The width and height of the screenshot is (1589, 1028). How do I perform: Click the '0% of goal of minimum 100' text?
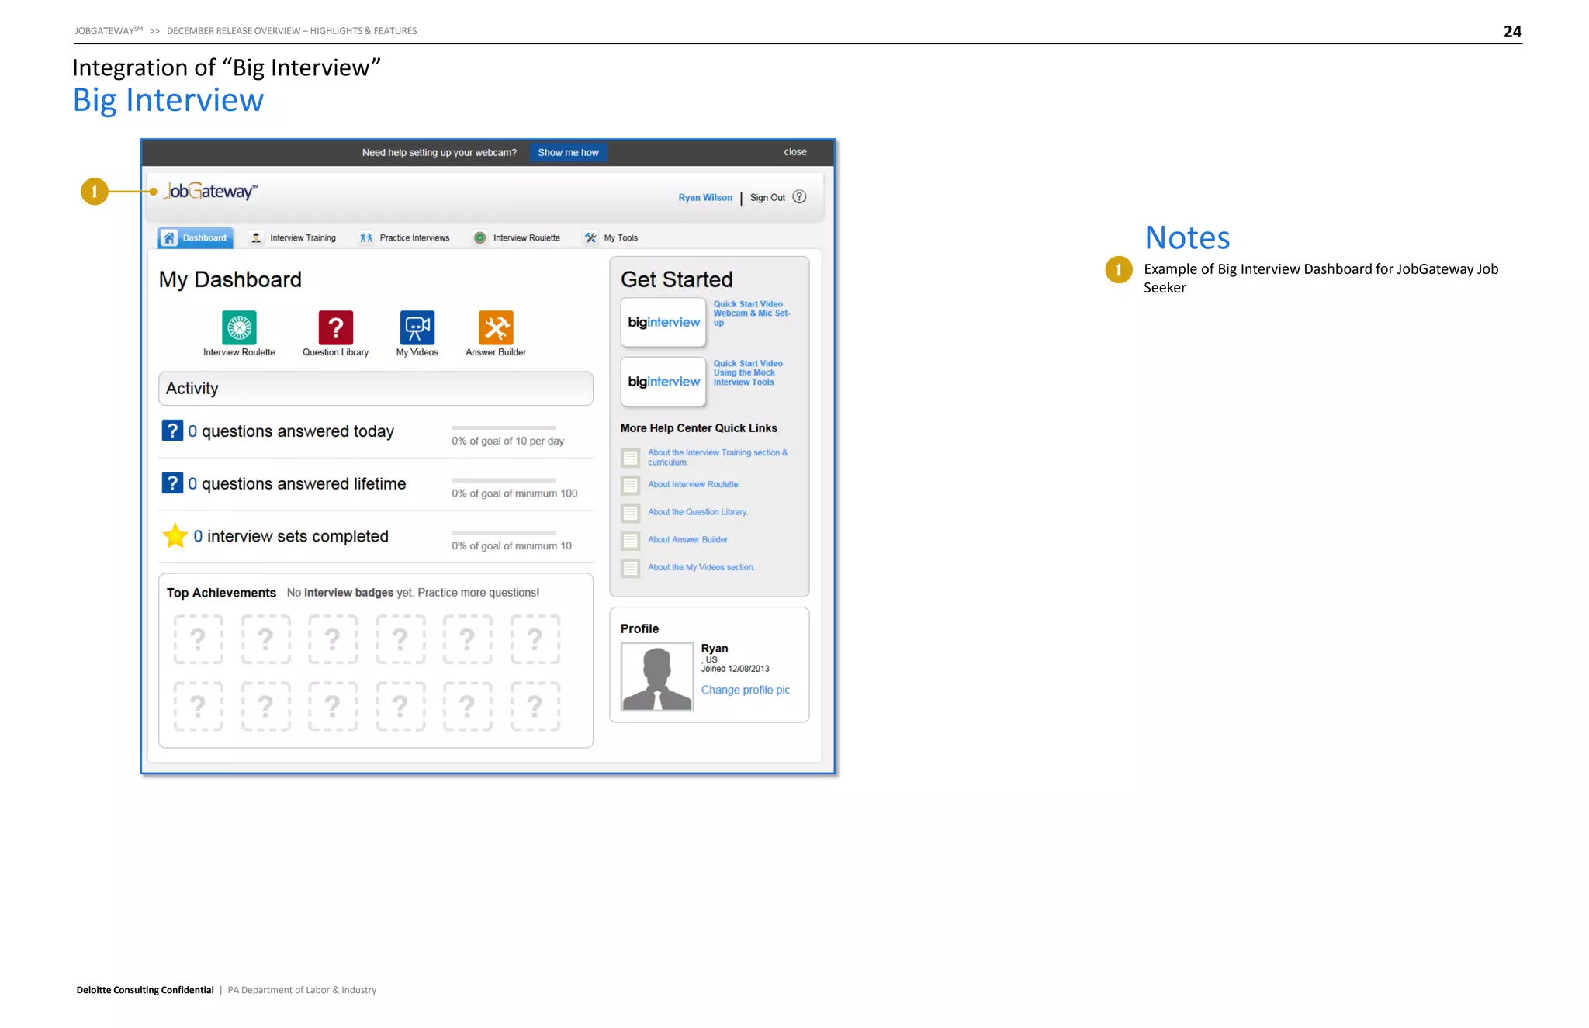(514, 493)
